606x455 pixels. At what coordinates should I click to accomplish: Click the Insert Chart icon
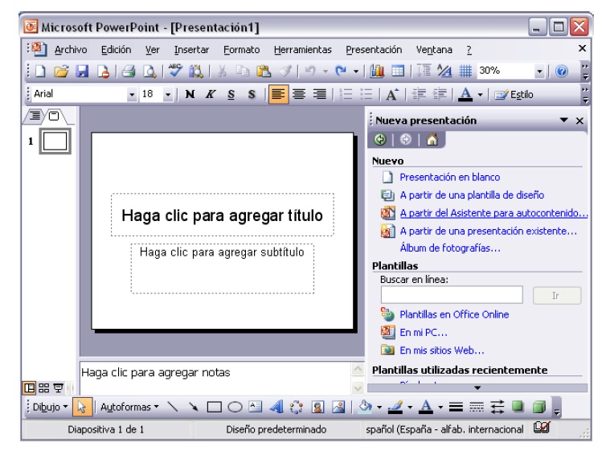coord(377,71)
